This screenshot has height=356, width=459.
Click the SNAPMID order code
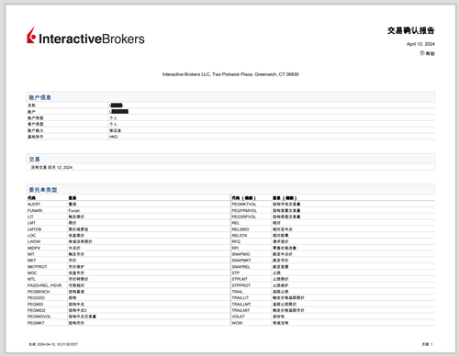(241, 254)
